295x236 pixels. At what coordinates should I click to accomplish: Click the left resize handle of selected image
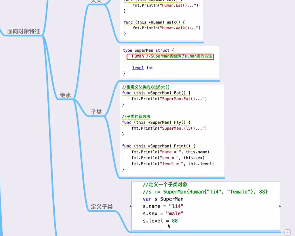point(131,206)
